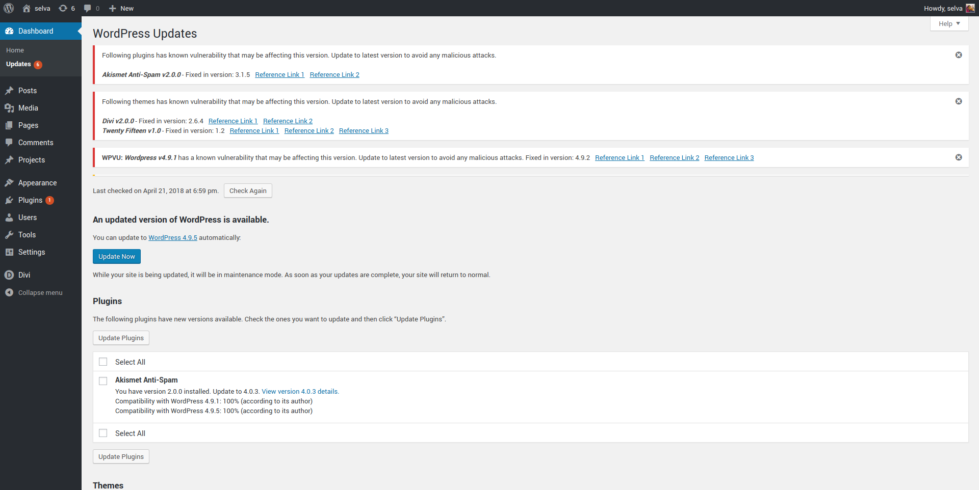
Task: Click the Divi logo icon
Action: pos(9,275)
